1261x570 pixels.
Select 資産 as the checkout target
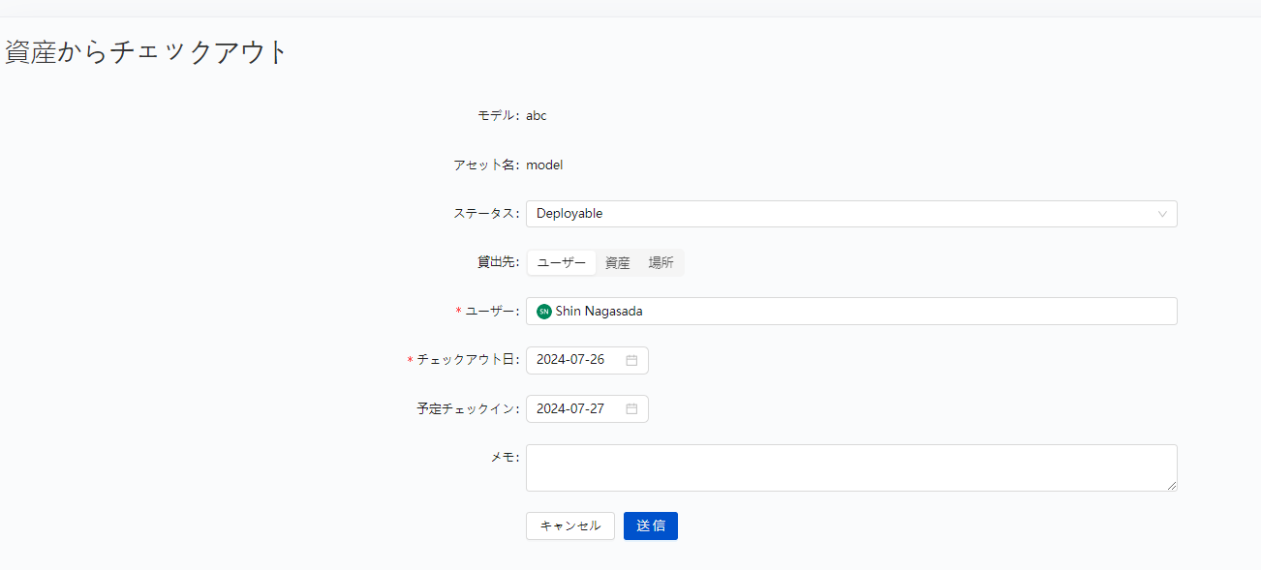[617, 263]
